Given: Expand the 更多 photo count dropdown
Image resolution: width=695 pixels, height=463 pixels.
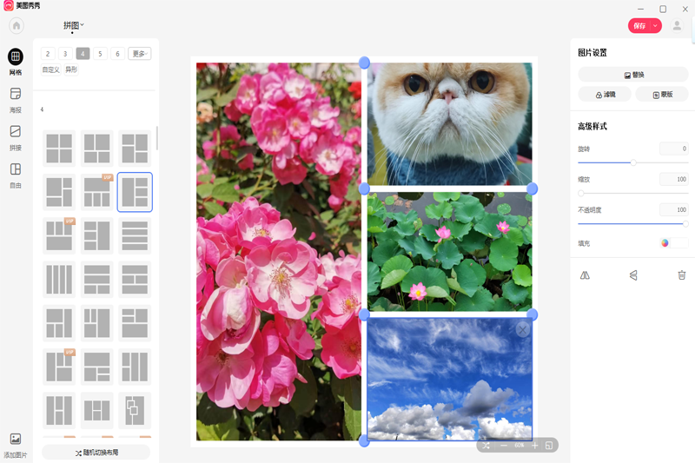Looking at the screenshot, I should coord(139,54).
